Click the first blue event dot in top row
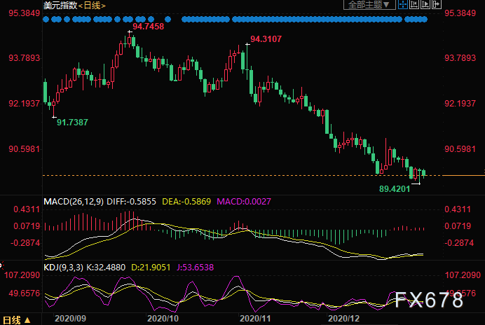 point(46,20)
